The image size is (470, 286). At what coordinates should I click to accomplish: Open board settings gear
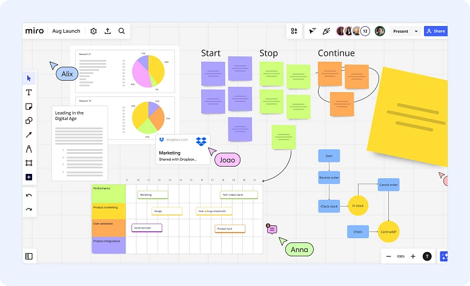tap(93, 31)
